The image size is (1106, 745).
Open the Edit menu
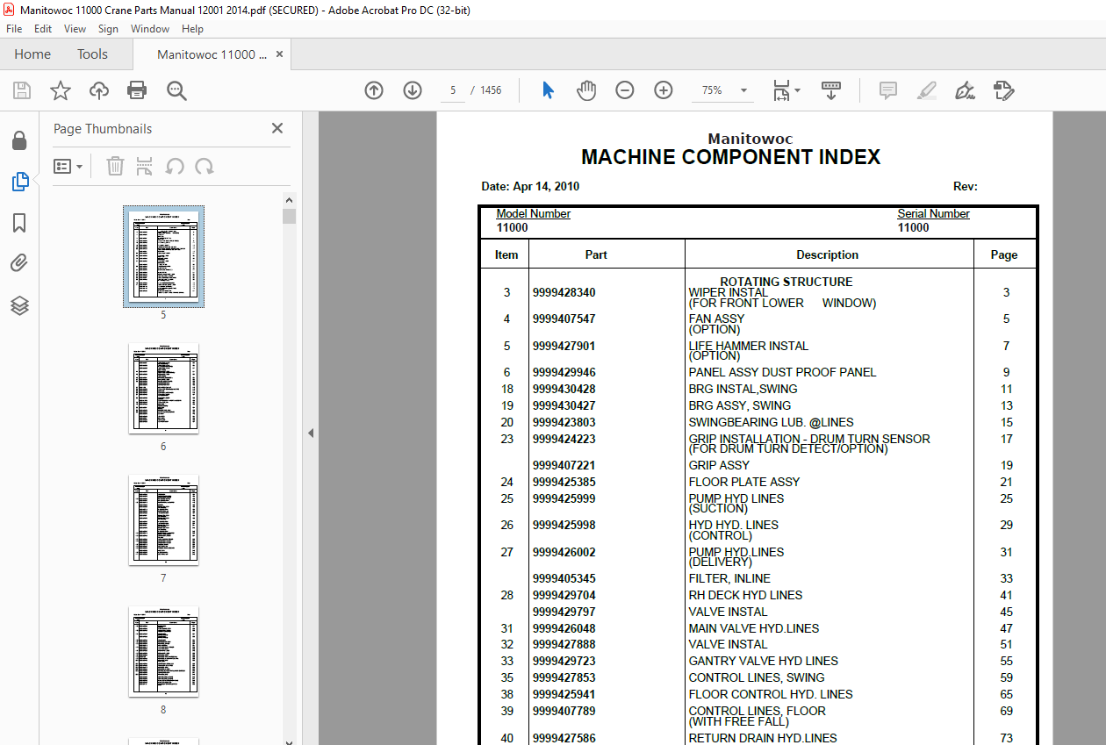(x=43, y=29)
